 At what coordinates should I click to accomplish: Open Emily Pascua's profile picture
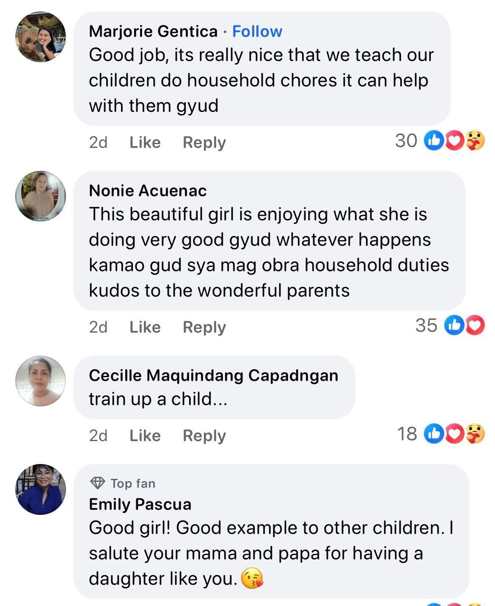click(41, 489)
